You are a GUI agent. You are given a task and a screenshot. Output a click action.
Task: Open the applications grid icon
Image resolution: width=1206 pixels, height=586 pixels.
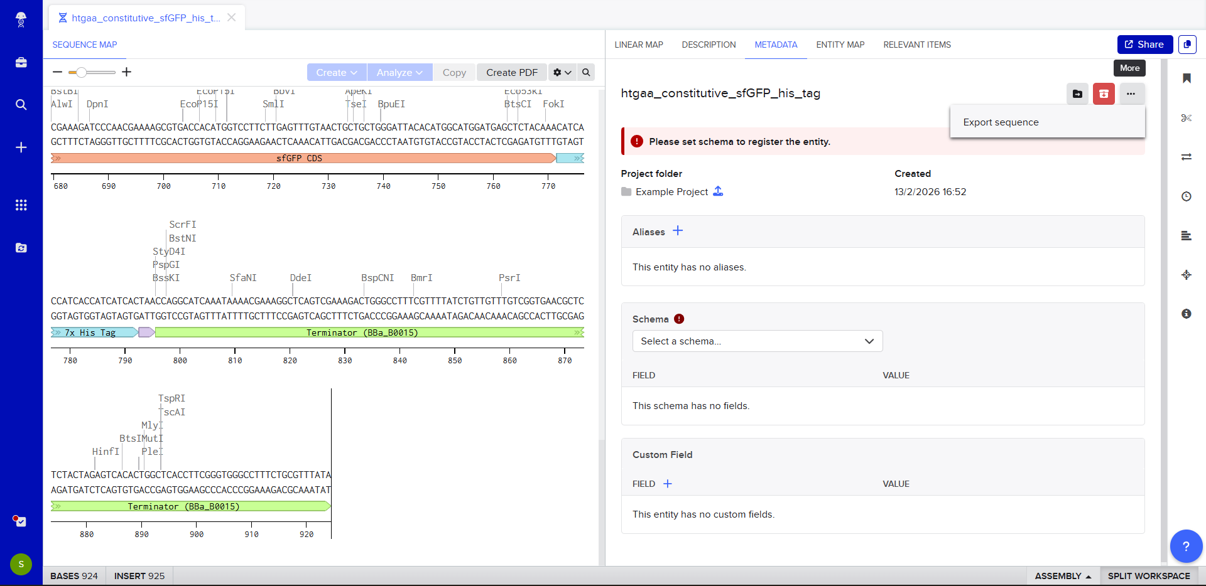click(x=21, y=205)
